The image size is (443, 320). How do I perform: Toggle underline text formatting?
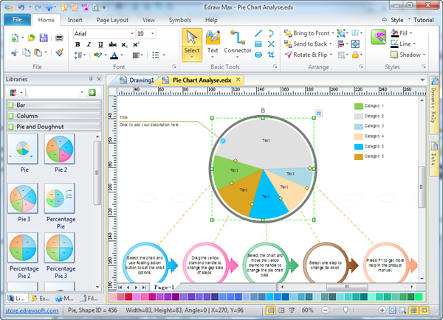101,45
